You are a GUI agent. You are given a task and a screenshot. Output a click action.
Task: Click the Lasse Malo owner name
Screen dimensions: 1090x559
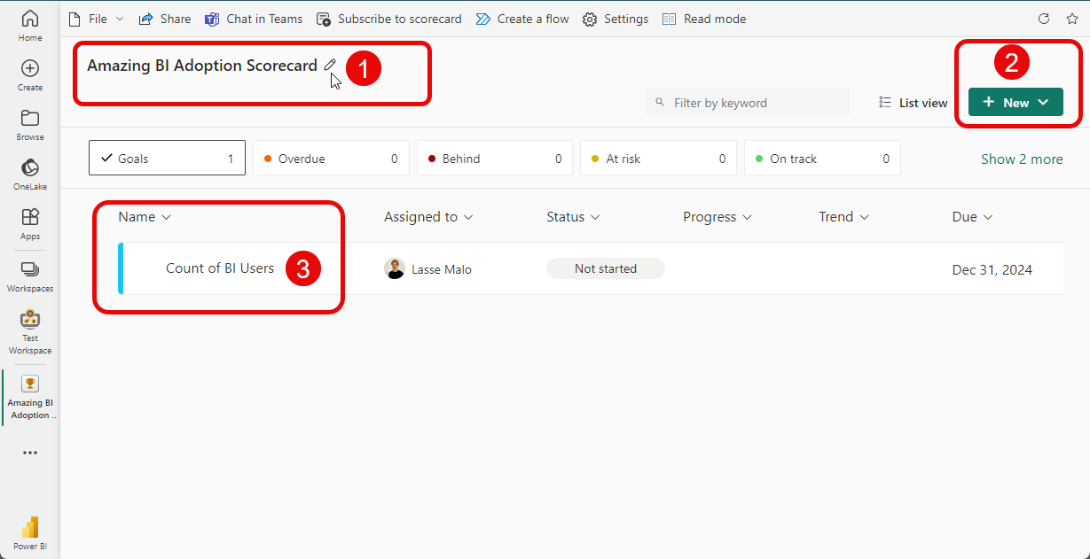click(442, 269)
